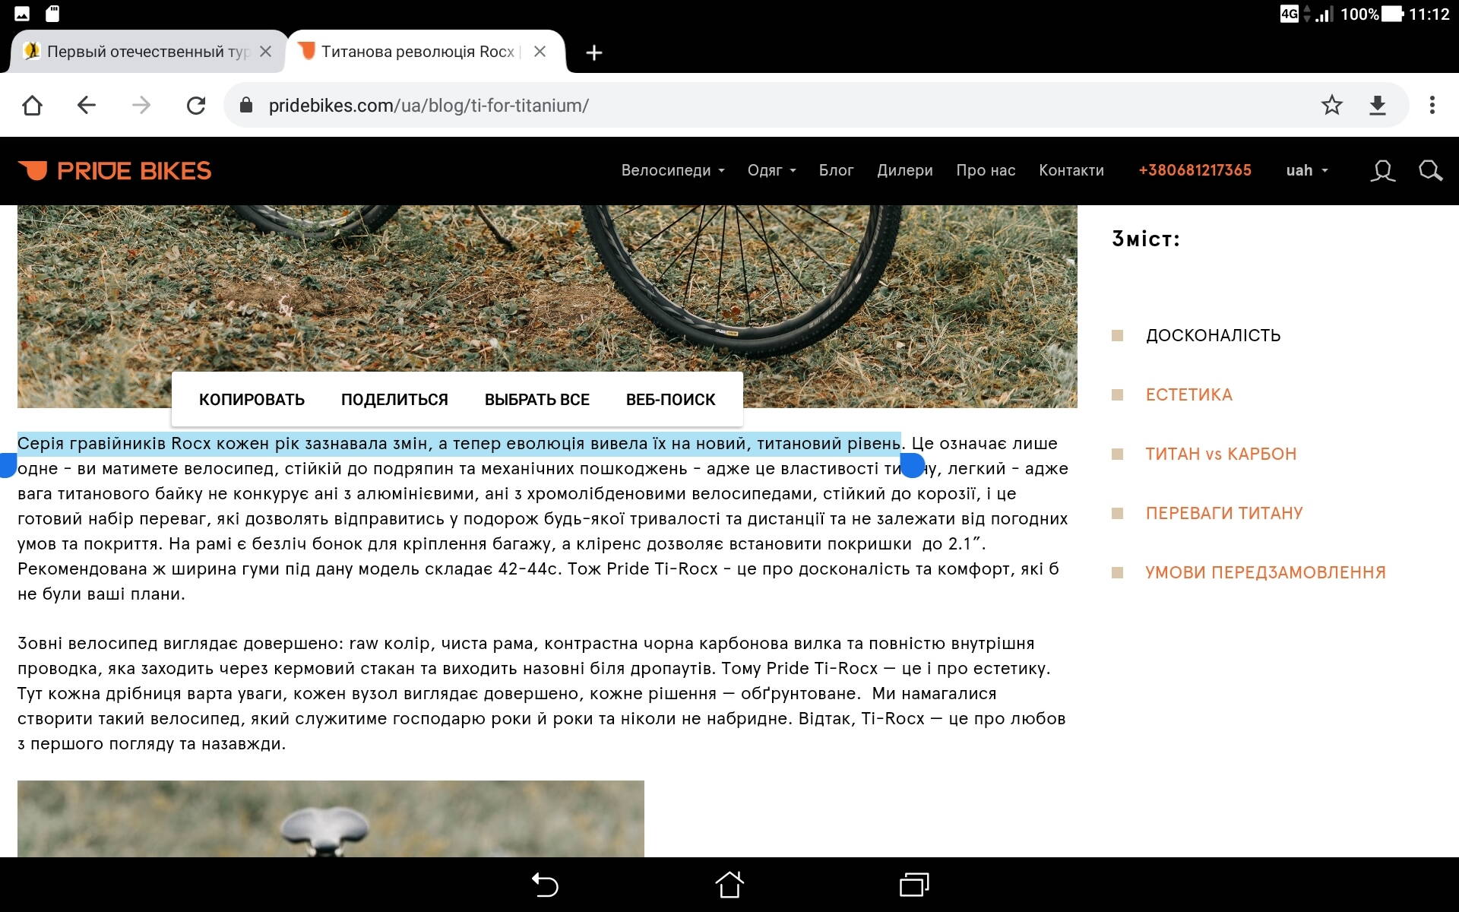The width and height of the screenshot is (1459, 912).
Task: Expand the Одяг dropdown menu
Action: 771,171
